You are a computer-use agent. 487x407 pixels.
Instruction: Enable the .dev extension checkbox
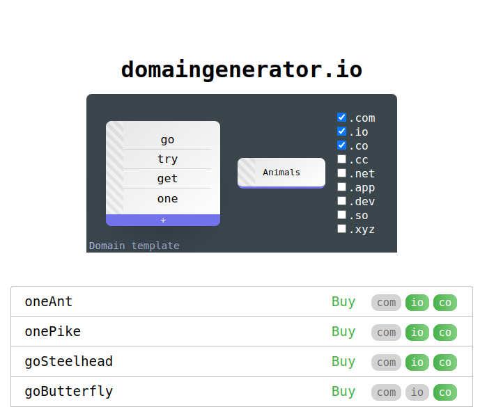[x=341, y=200]
